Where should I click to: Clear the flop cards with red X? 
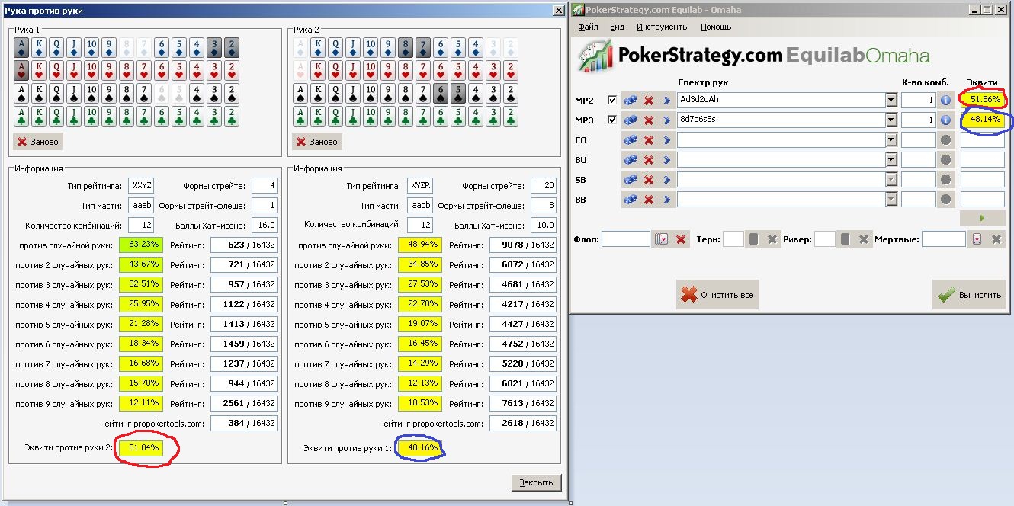[x=681, y=239]
